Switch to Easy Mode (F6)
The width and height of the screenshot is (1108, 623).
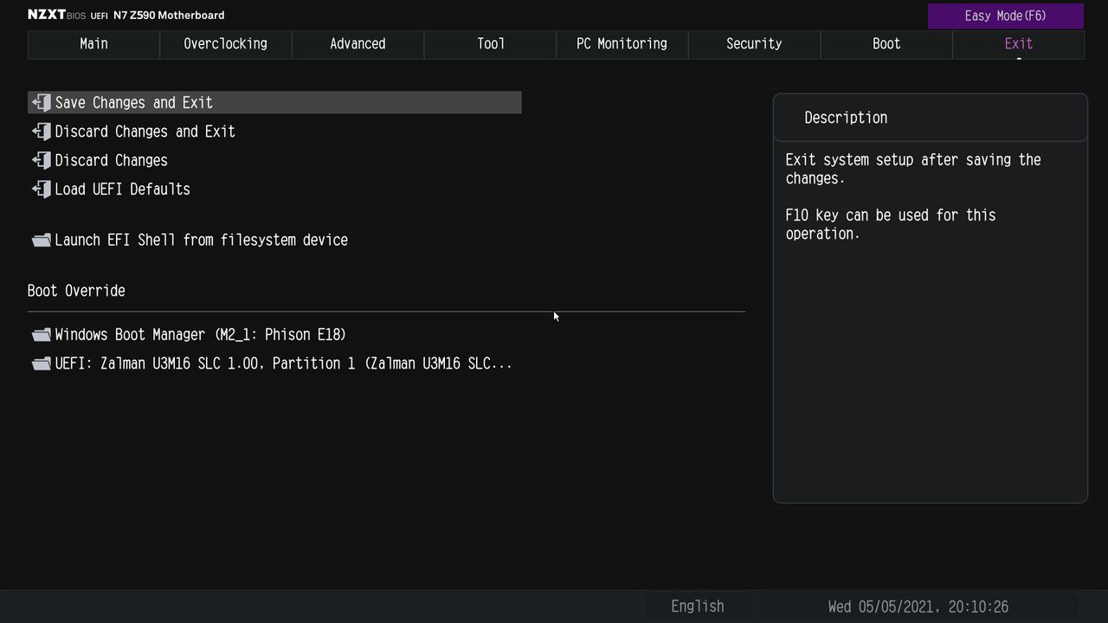pyautogui.click(x=1006, y=16)
